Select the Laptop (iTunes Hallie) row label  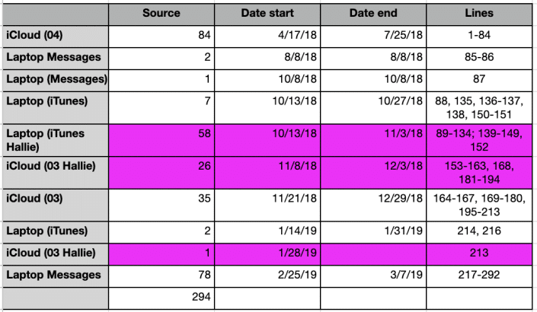pyautogui.click(x=55, y=139)
